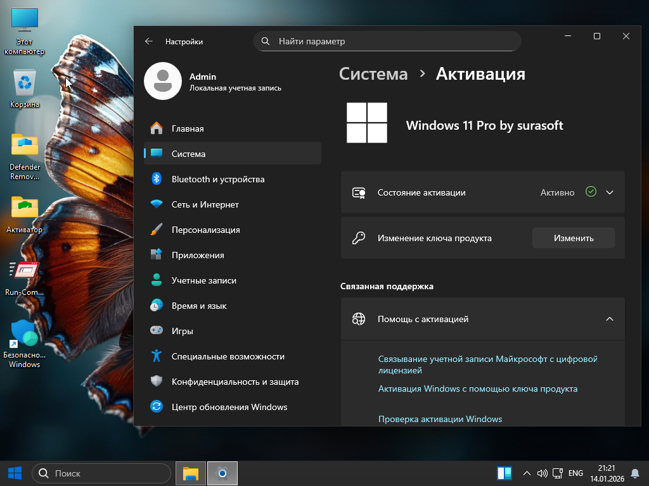Click the volume icon in system tray
Screen dimensions: 649x486
(542, 473)
